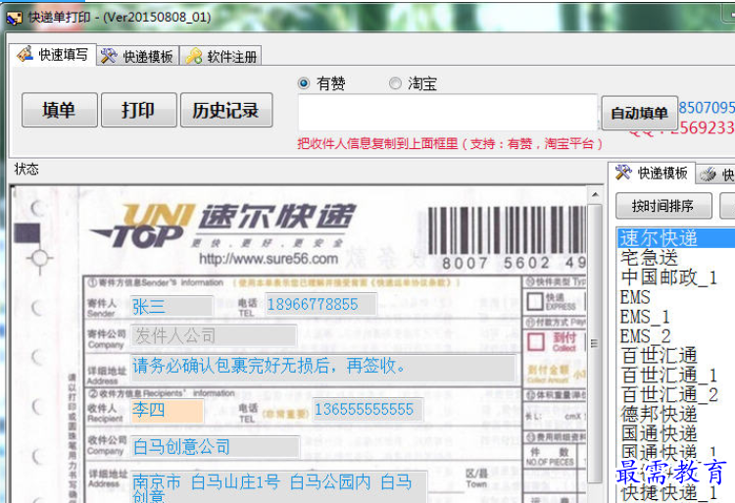
Task: Click the pencil icon on 快速填写 tab
Action: (x=24, y=54)
